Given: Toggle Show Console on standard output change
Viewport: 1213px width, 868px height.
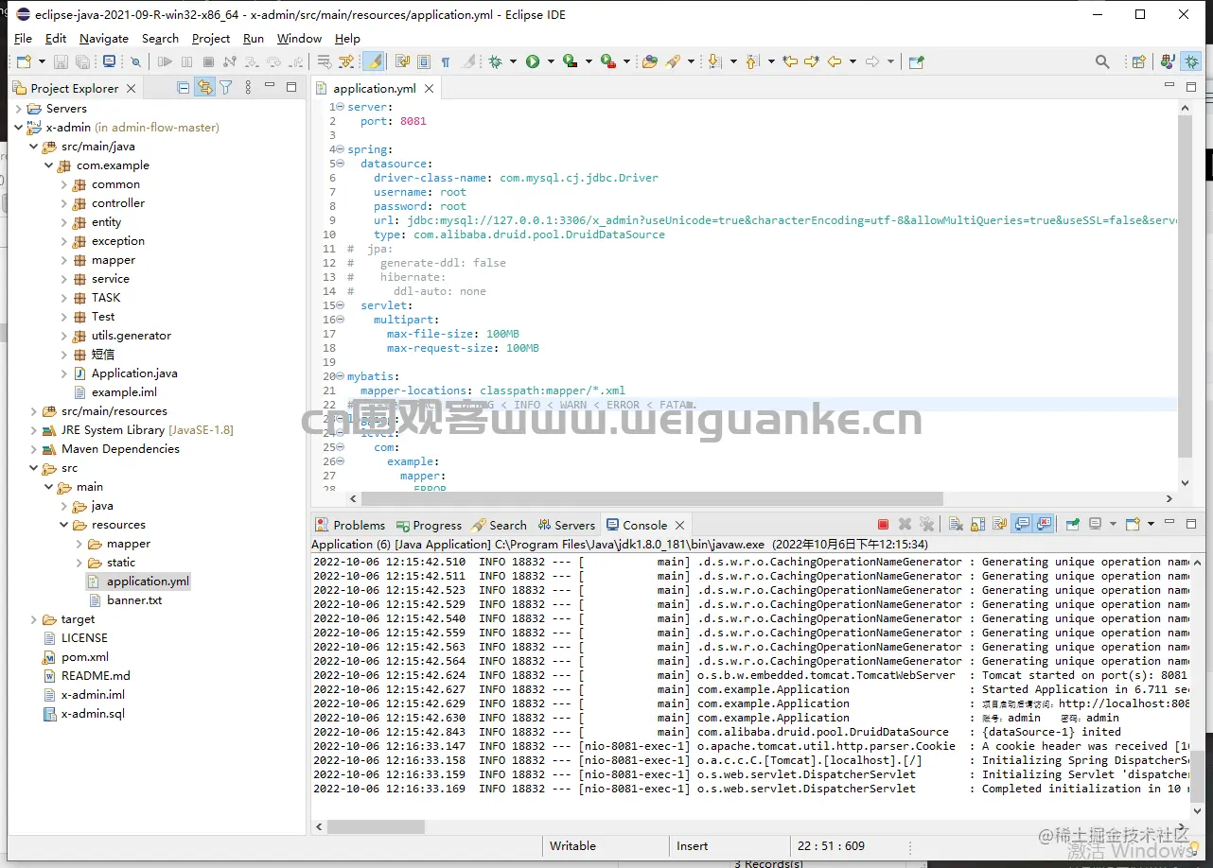Looking at the screenshot, I should point(1022,524).
